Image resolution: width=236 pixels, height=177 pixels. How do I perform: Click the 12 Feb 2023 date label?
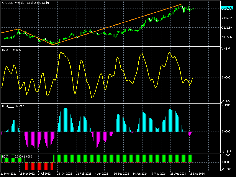(x=84, y=174)
